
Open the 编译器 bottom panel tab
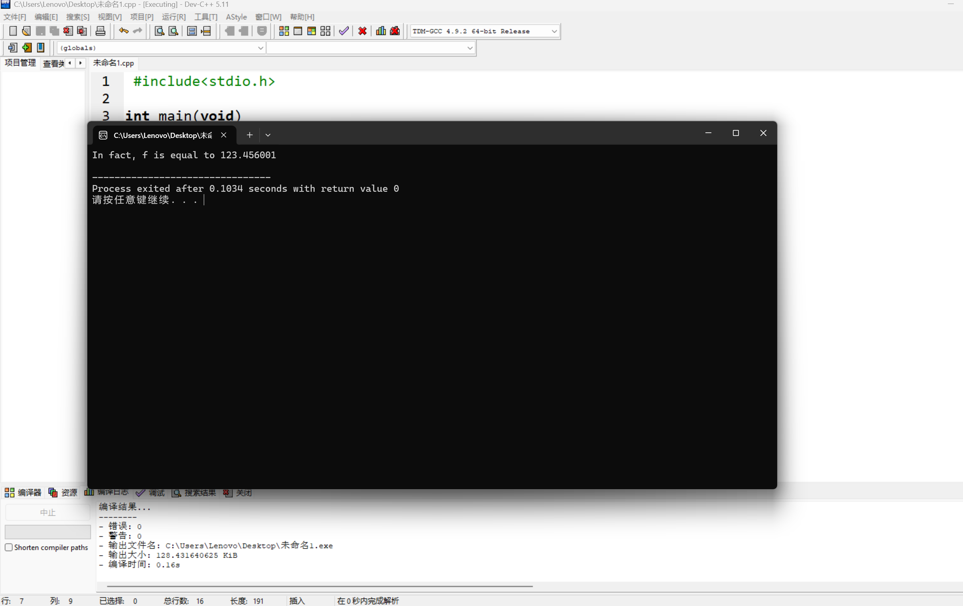point(23,492)
